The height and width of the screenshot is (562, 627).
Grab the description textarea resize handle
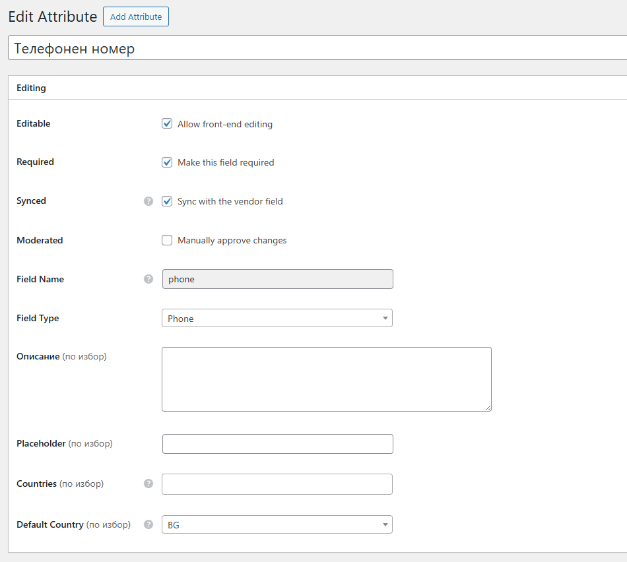(x=488, y=408)
